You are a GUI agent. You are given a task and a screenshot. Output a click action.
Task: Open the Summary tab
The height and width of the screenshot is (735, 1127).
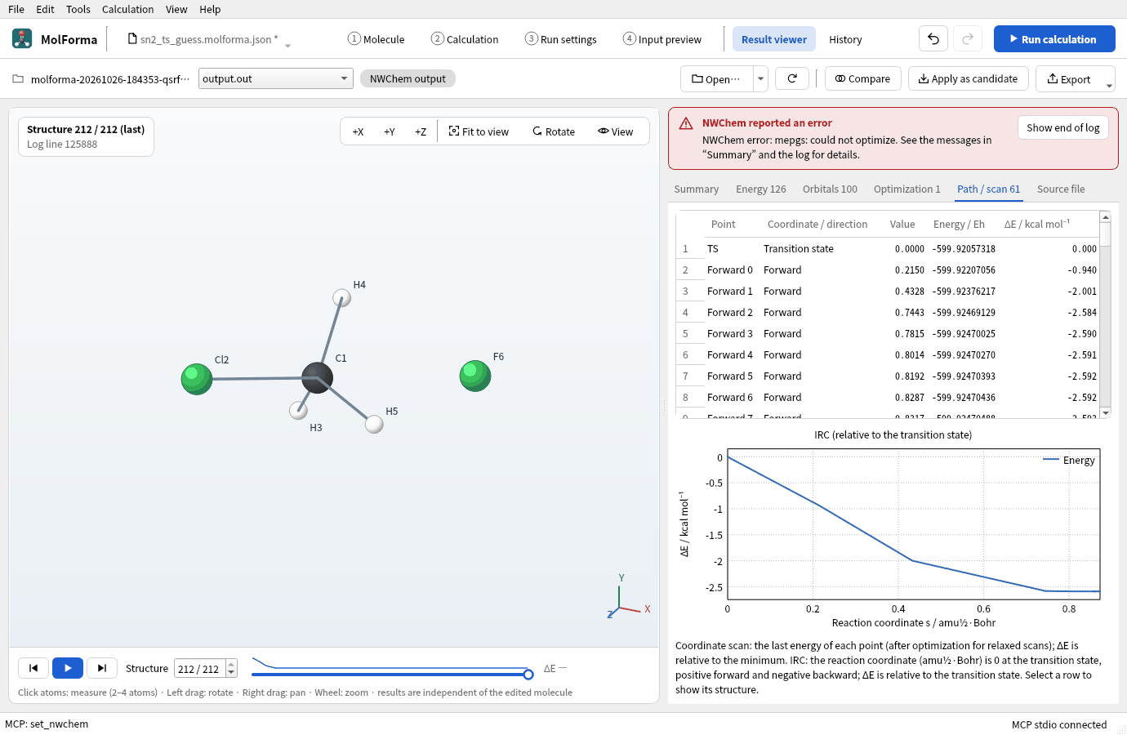pyautogui.click(x=696, y=189)
